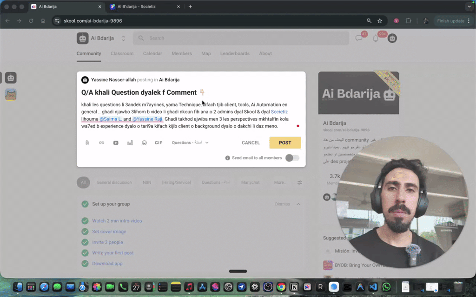Click the poll bar-chart icon
The height and width of the screenshot is (297, 476).
click(130, 143)
